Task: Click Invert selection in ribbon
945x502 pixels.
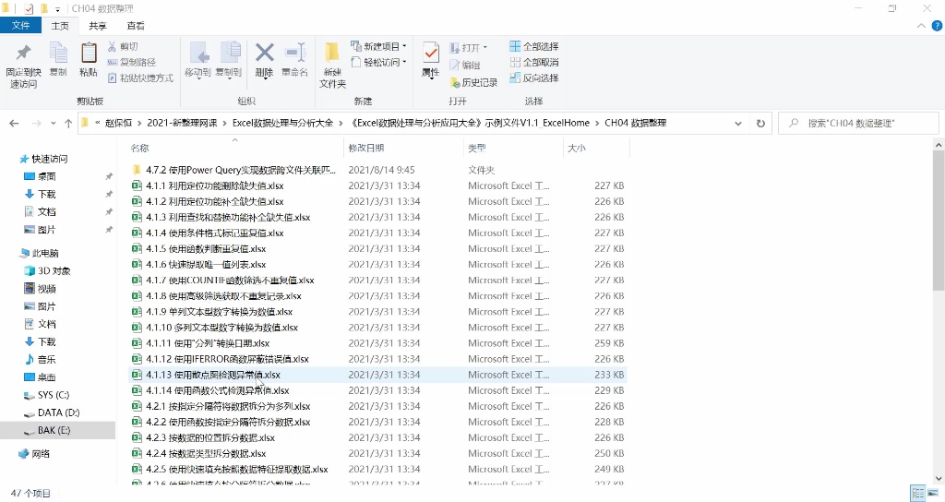Action: click(534, 78)
